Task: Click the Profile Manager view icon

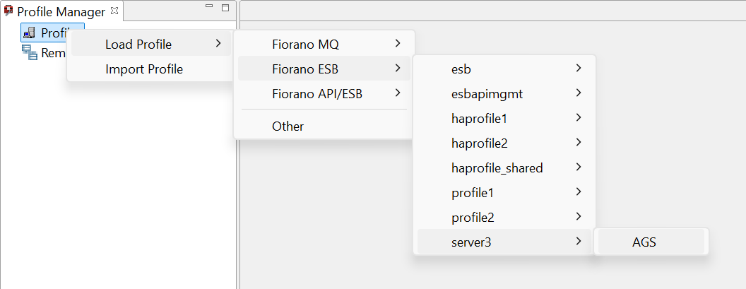Action: (x=8, y=11)
